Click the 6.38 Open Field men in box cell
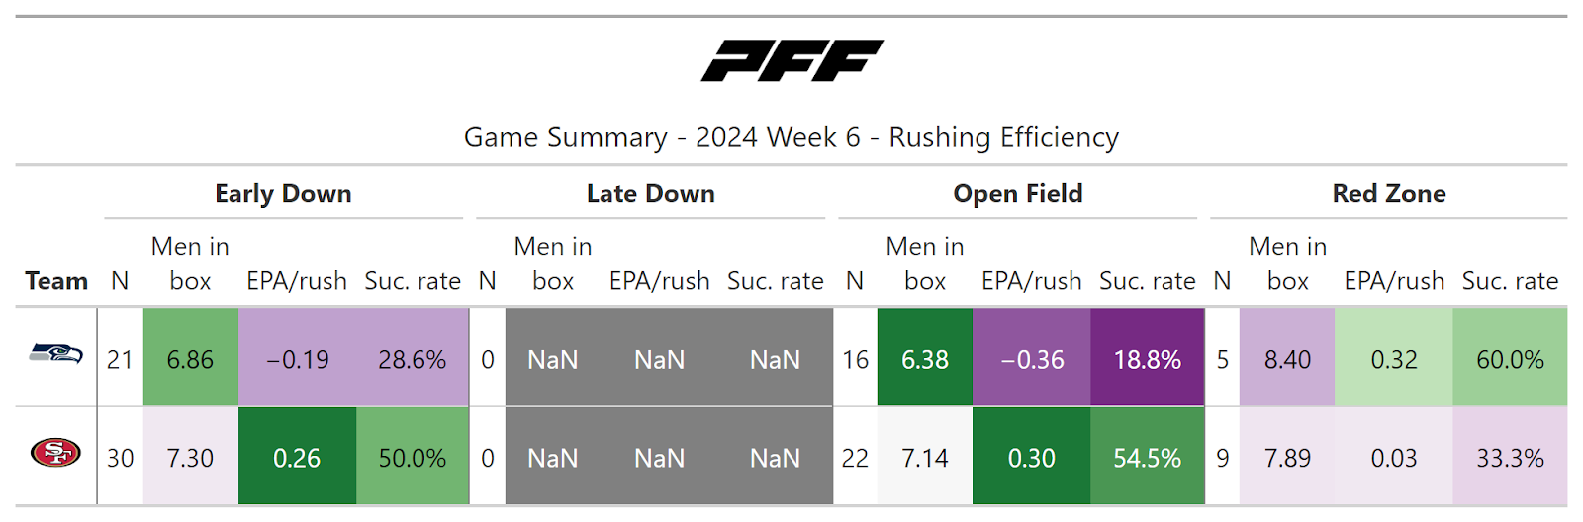Image resolution: width=1583 pixels, height=522 pixels. pos(924,359)
